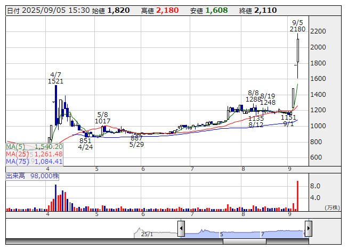Click the 600 price axis label

tap(316, 157)
